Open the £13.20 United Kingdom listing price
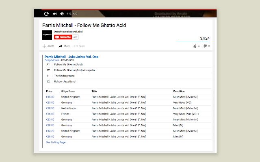260x162 pixels. click(x=50, y=131)
